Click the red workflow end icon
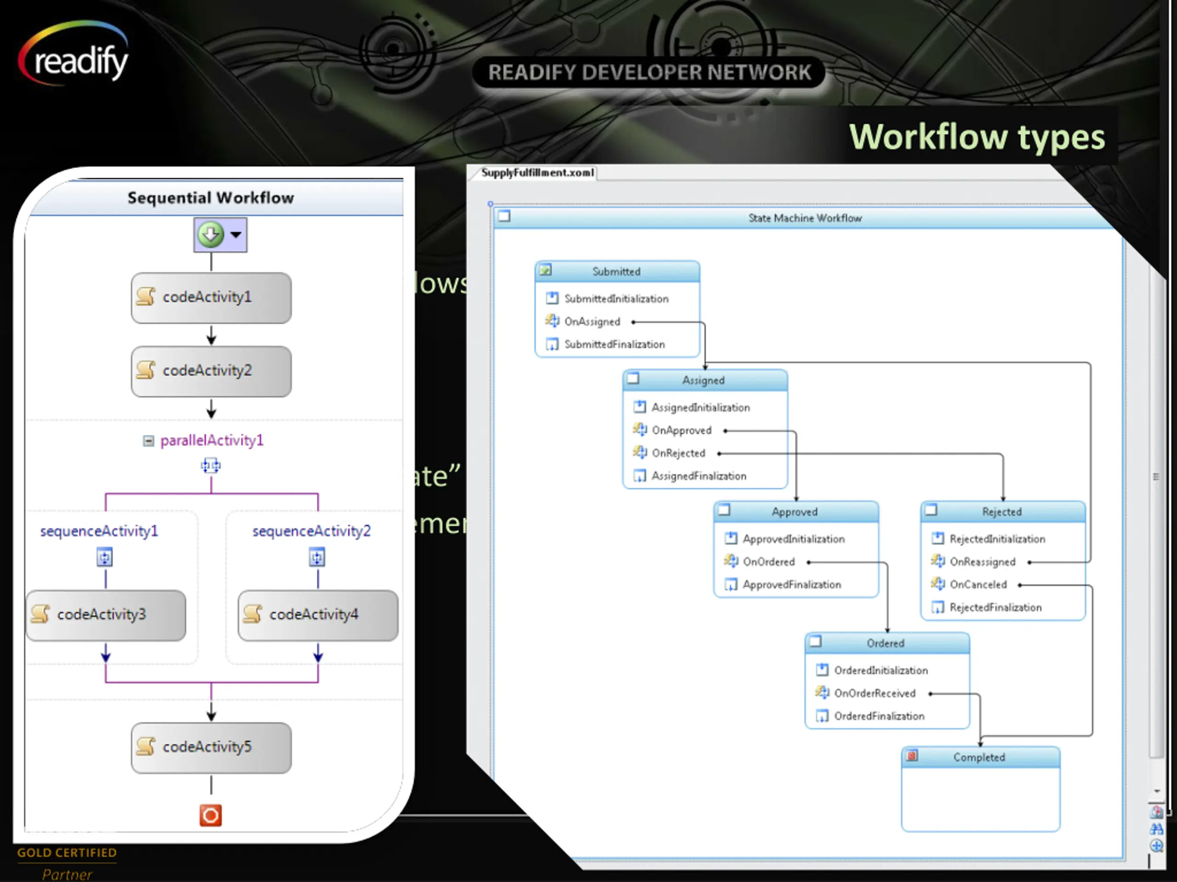The width and height of the screenshot is (1177, 882). point(210,815)
